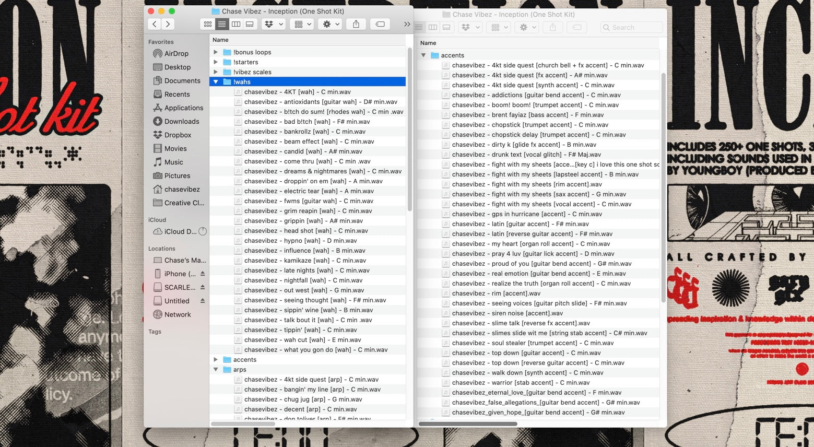Open Dropbox menu in front window toolbar
Viewport: 814px width, 447px height.
point(274,24)
